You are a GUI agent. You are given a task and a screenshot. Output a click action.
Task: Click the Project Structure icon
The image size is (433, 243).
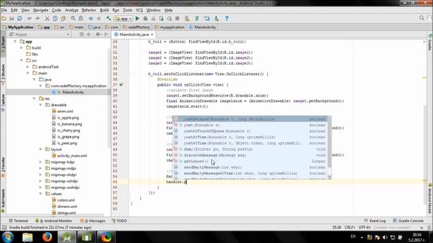(207, 18)
